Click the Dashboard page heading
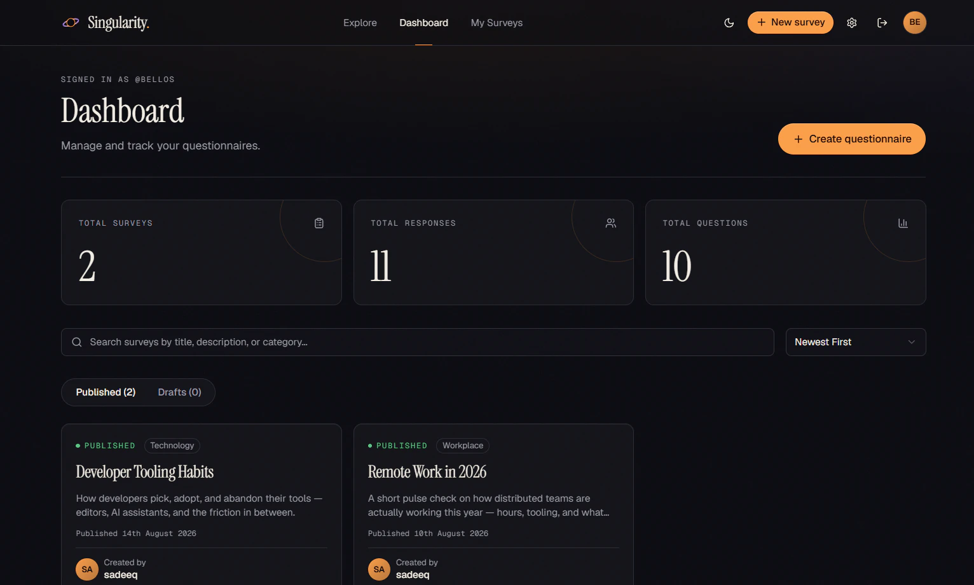This screenshot has height=585, width=974. [123, 111]
